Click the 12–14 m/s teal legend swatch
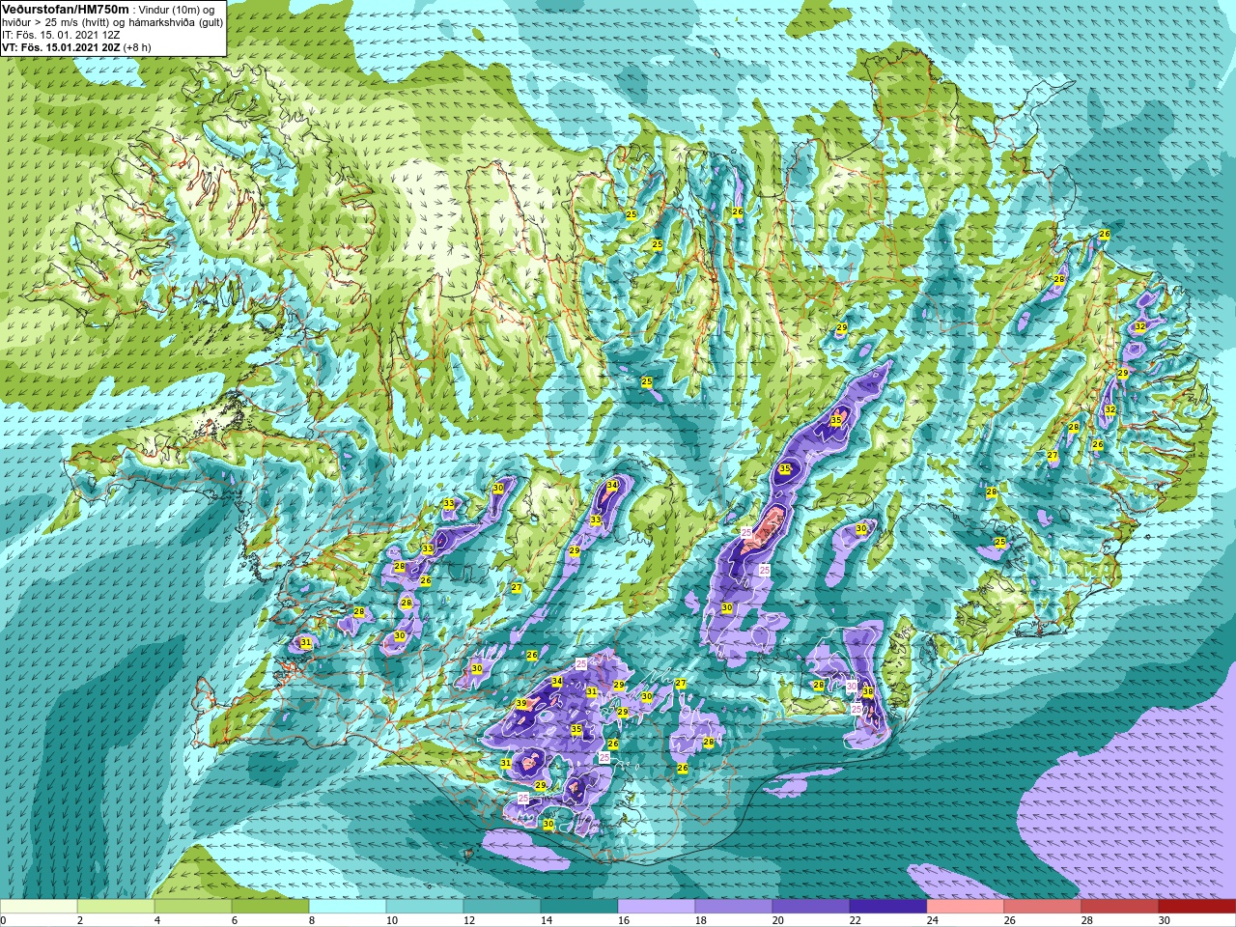 502,907
